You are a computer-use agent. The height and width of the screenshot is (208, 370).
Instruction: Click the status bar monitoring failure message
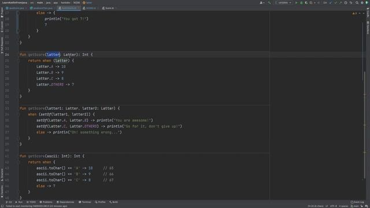tap(36, 206)
